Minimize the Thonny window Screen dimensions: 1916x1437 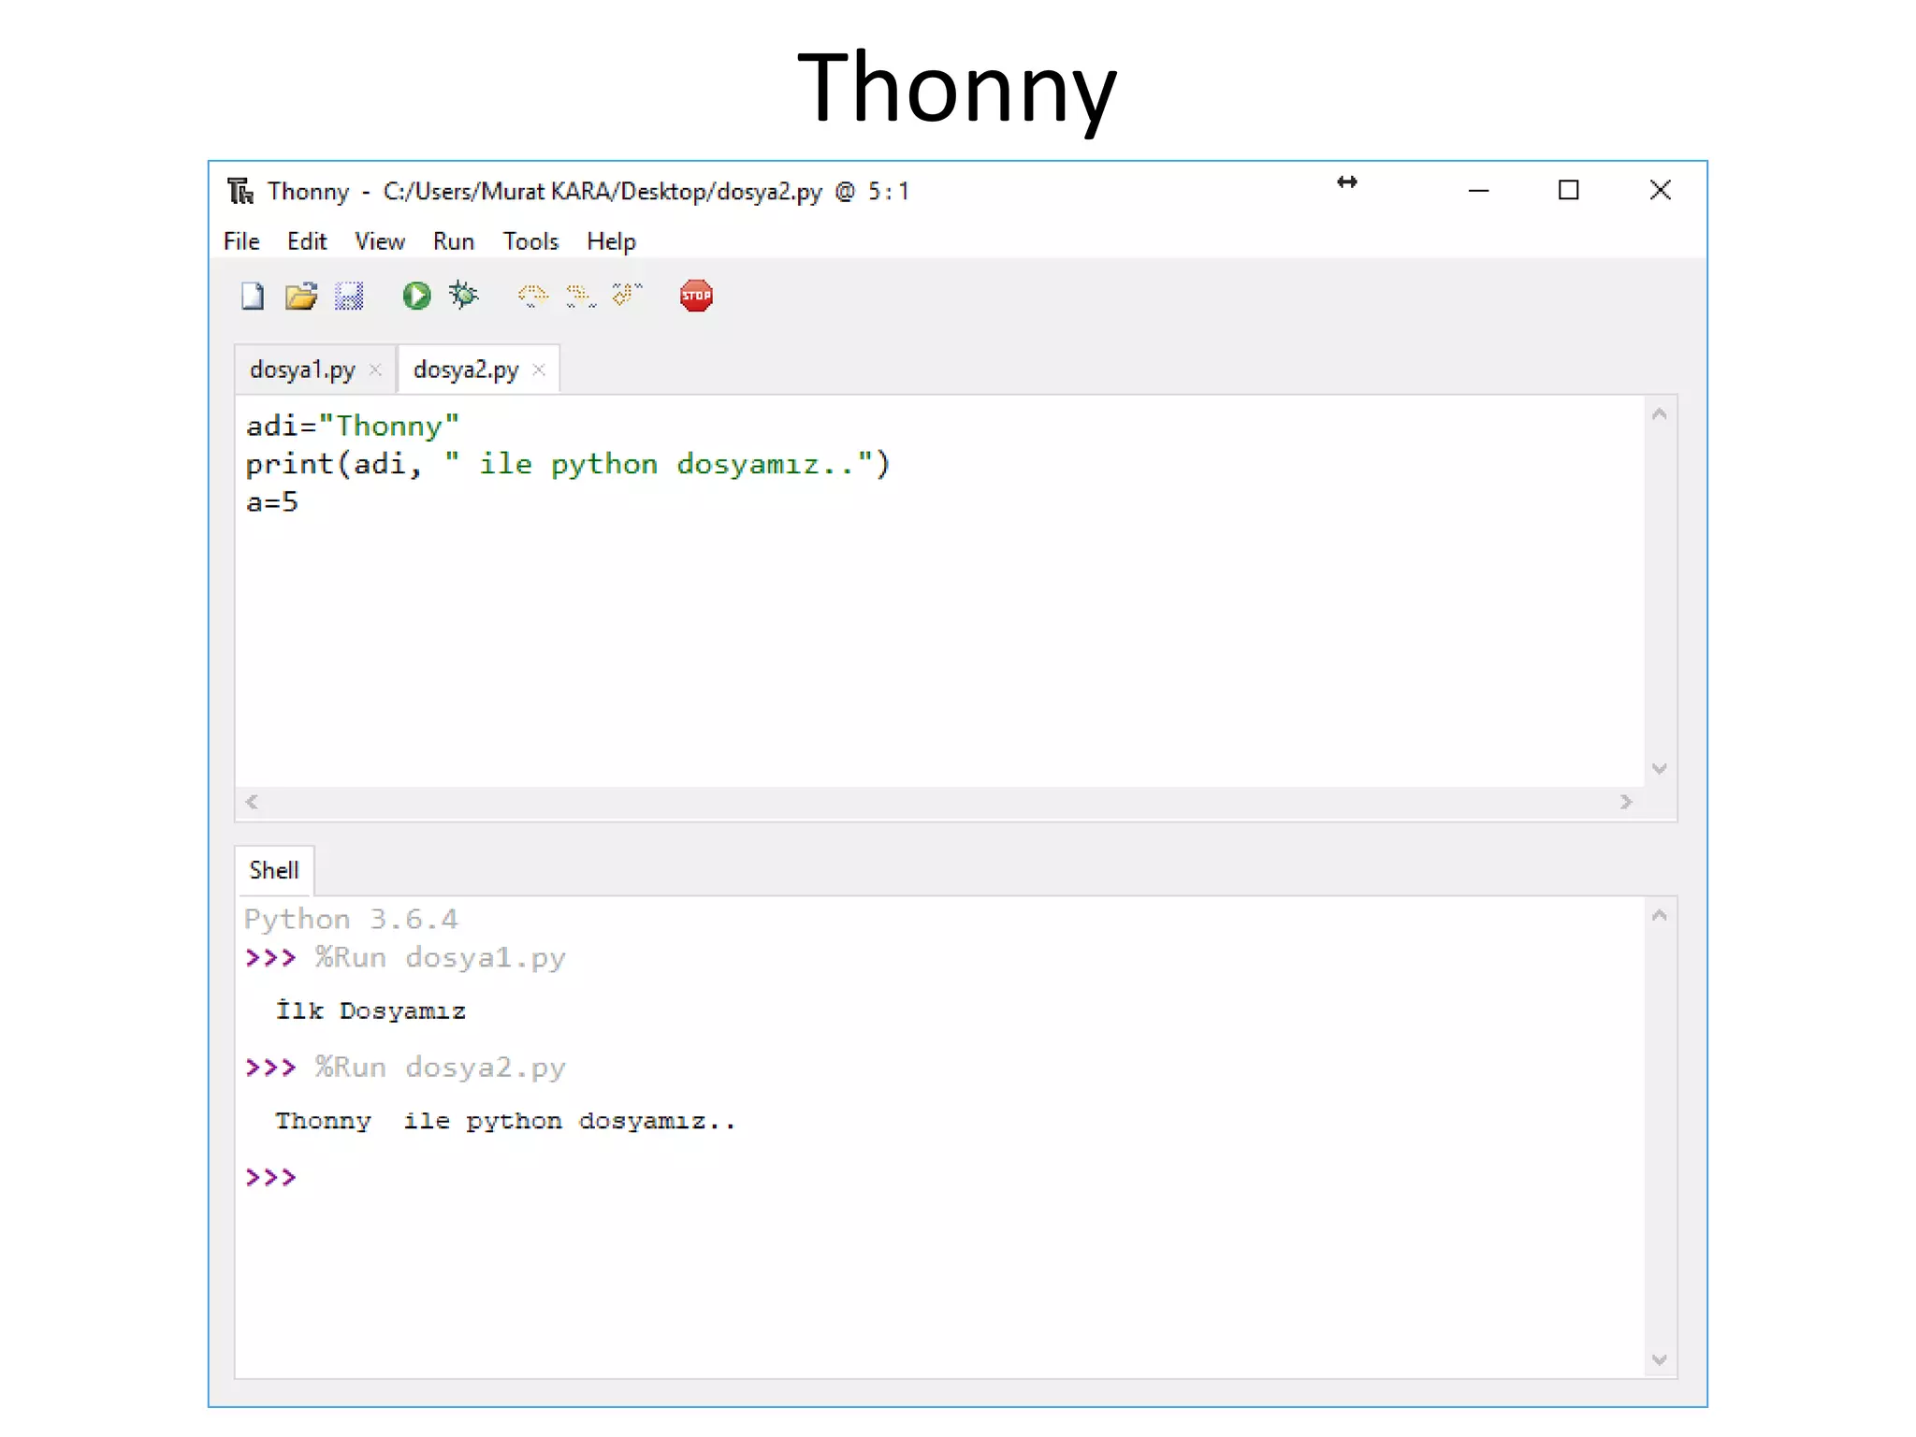pyautogui.click(x=1478, y=191)
